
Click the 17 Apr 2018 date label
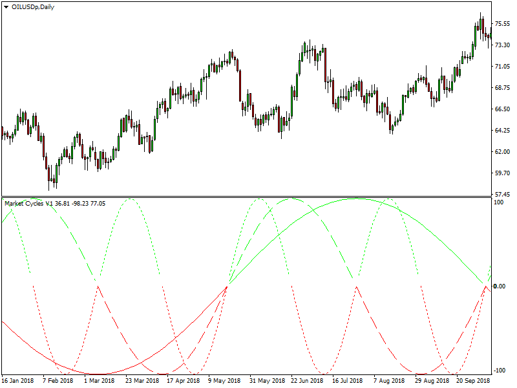coord(184,381)
